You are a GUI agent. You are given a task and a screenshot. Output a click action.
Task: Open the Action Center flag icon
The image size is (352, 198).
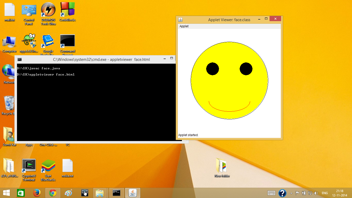coord(298,193)
